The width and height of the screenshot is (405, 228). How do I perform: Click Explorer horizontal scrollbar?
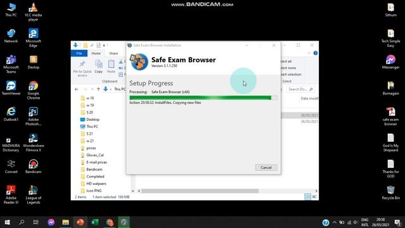200,191
